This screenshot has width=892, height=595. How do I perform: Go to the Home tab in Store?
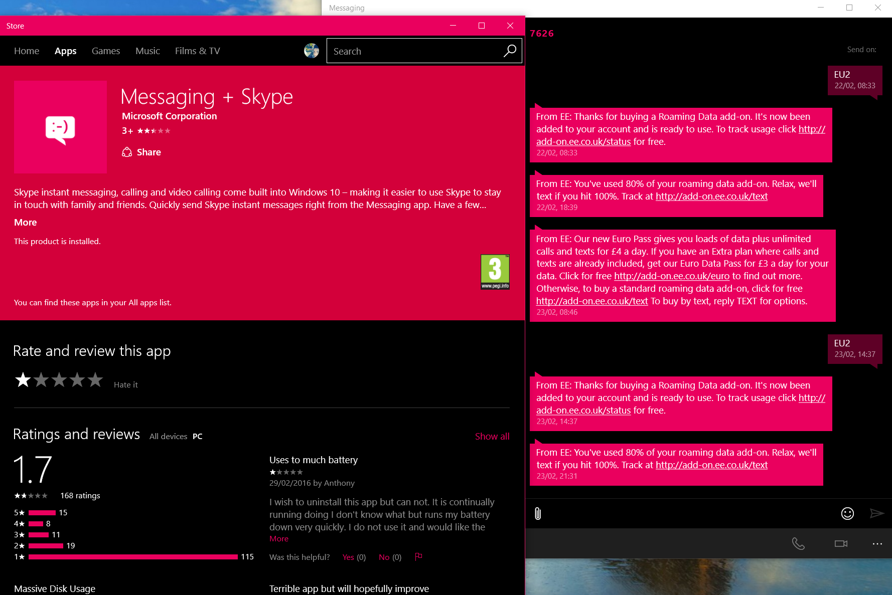[x=27, y=51]
